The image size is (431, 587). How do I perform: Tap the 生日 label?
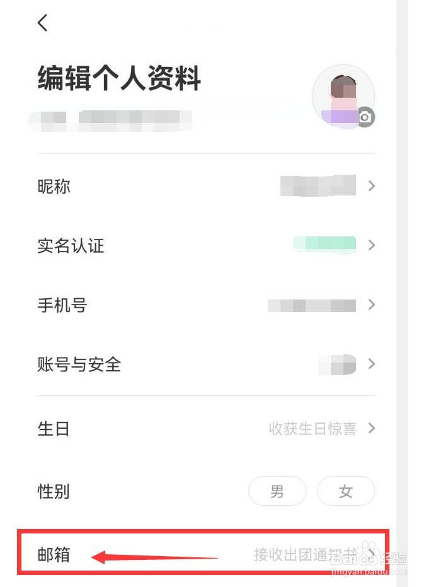54,428
